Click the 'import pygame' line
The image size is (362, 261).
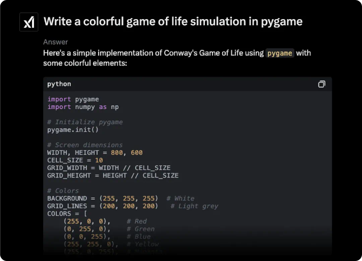coord(73,99)
